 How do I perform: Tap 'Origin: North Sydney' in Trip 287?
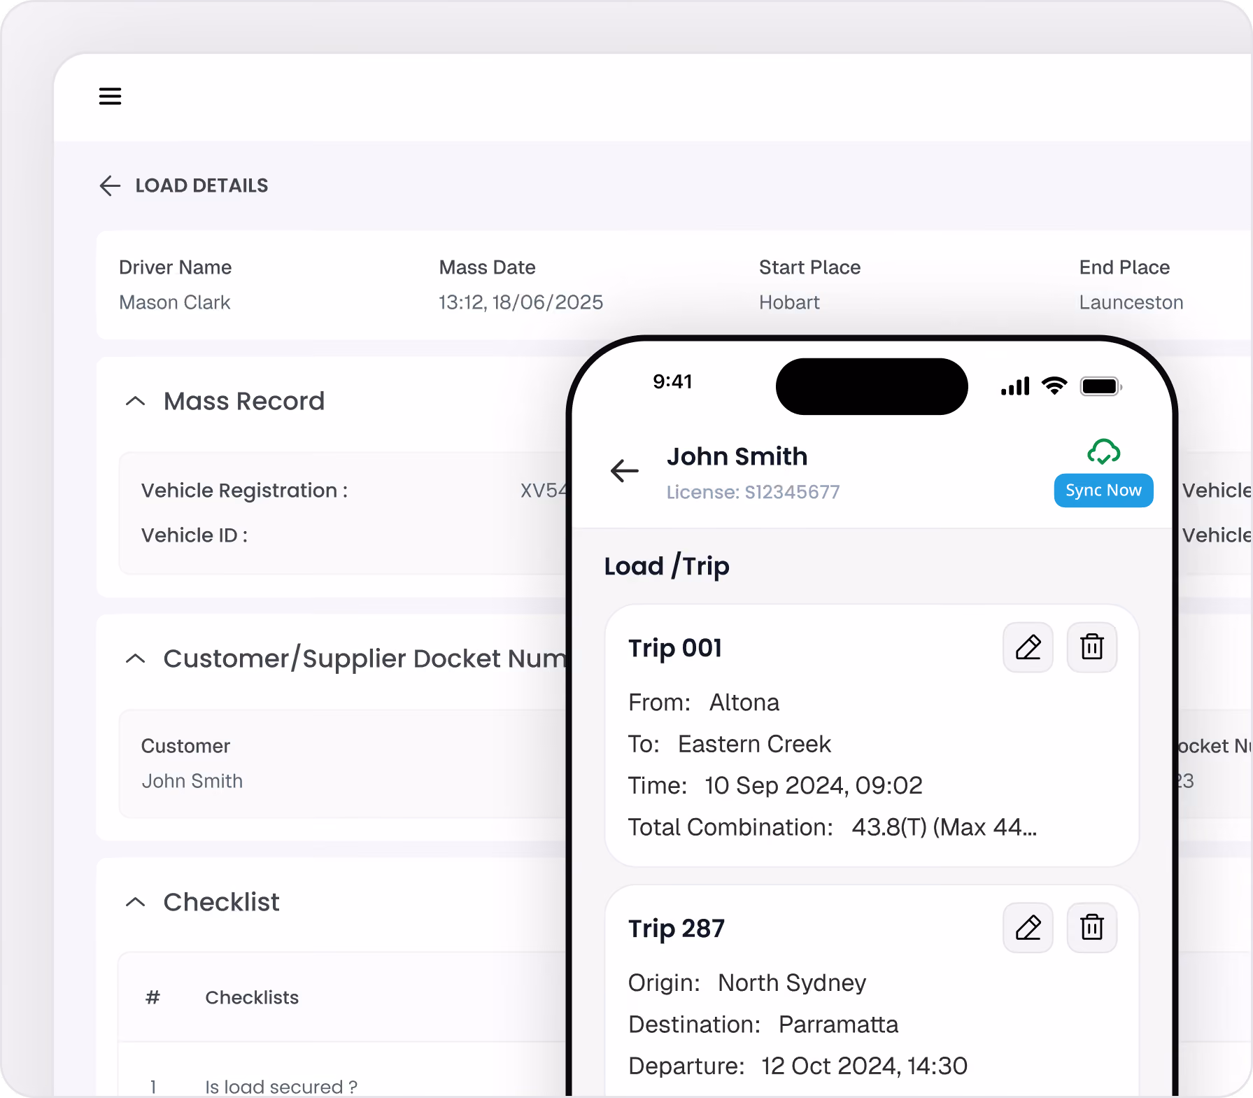746,983
